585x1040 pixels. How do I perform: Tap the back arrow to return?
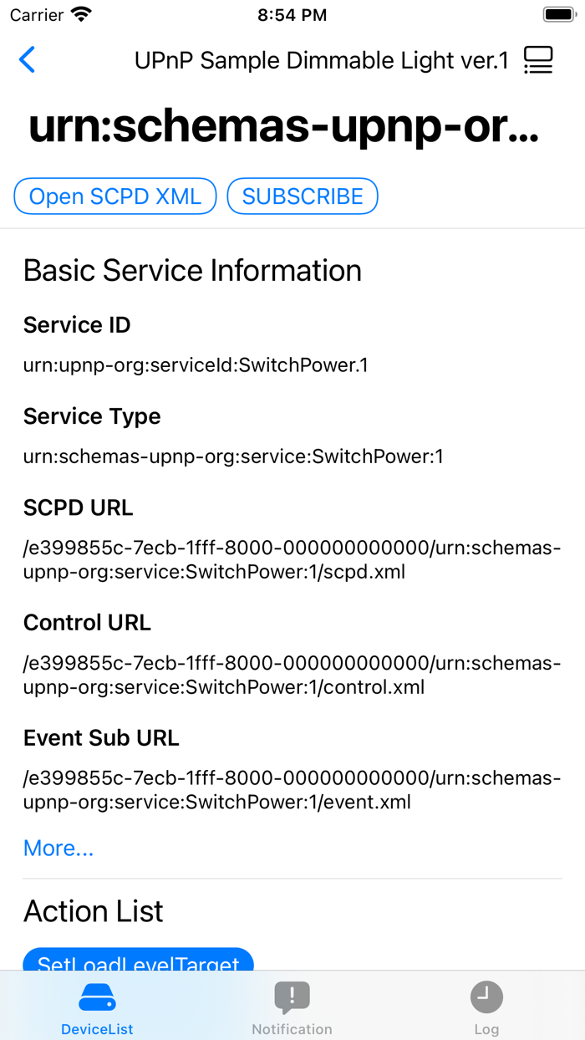(26, 59)
